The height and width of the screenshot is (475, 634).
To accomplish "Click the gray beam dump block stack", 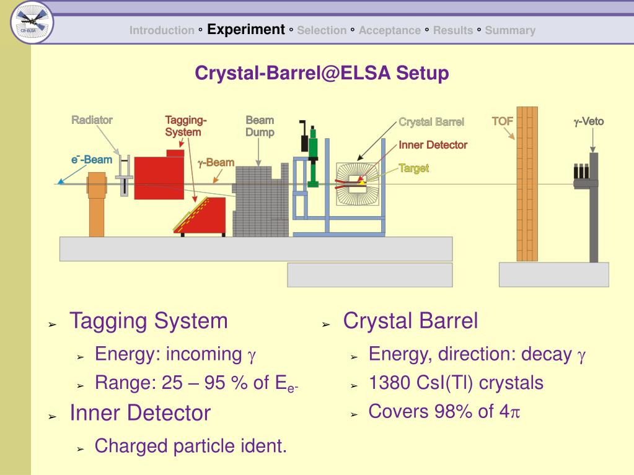I will click(261, 202).
